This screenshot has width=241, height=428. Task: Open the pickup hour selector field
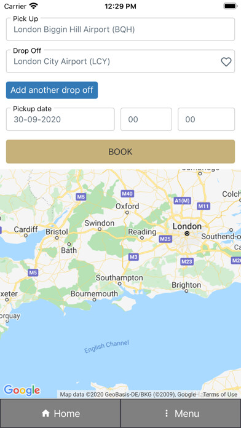[x=146, y=119]
